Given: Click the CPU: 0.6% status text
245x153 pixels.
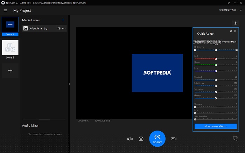Looking at the screenshot, I should pyautogui.click(x=83, y=121).
